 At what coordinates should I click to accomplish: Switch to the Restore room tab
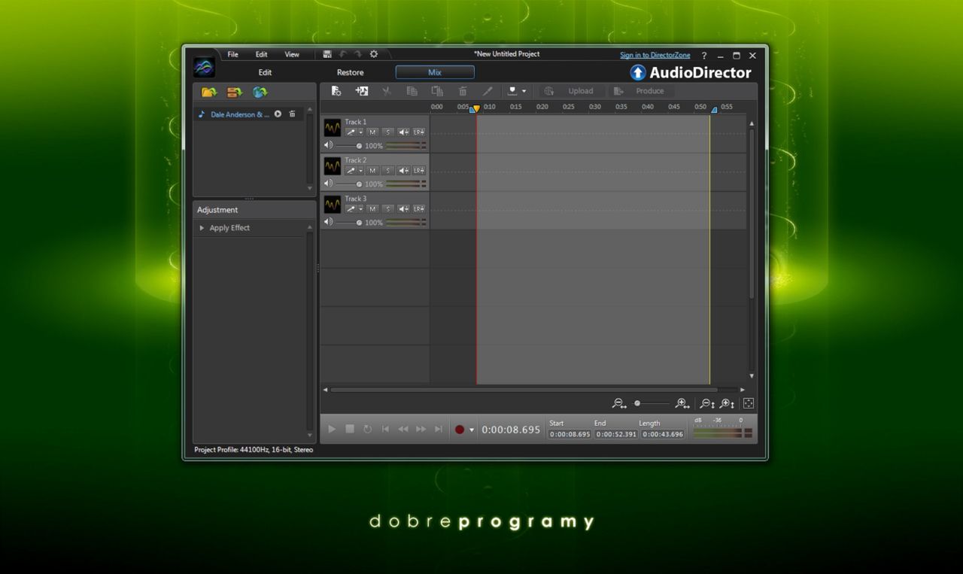(x=350, y=72)
